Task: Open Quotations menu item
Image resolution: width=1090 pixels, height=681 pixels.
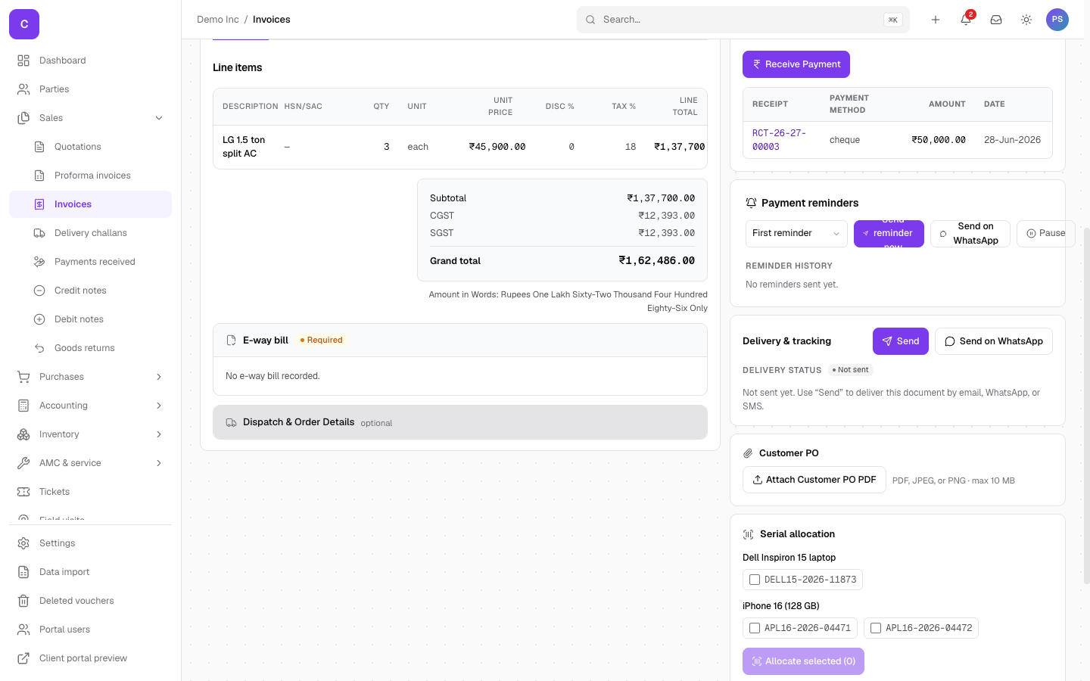Action: tap(90, 147)
